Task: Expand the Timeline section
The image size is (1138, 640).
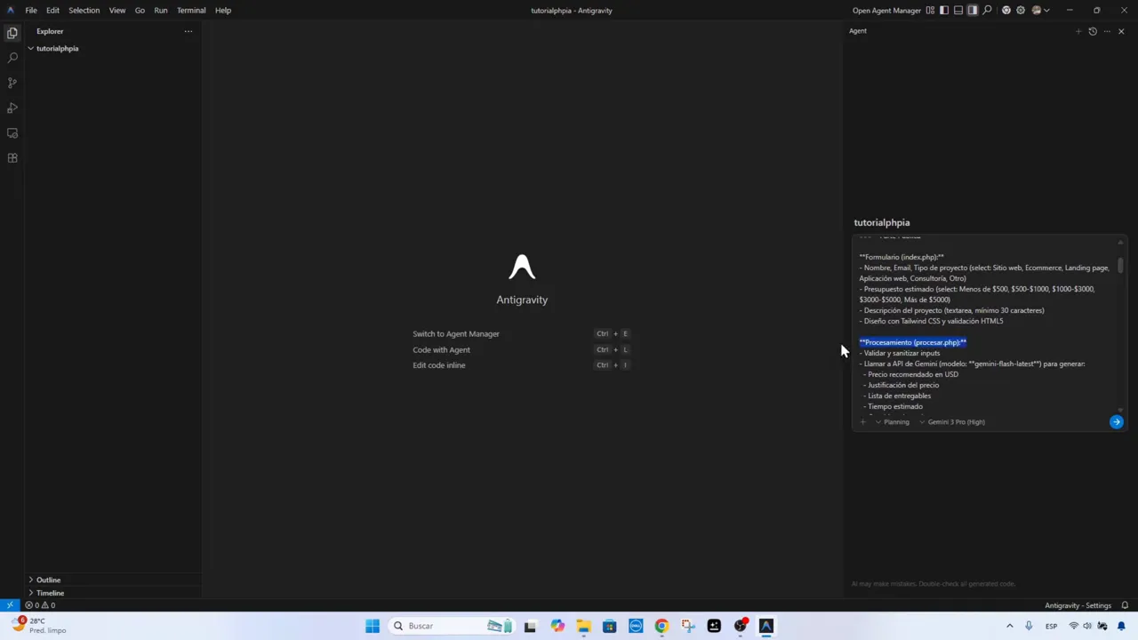Action: (50, 593)
